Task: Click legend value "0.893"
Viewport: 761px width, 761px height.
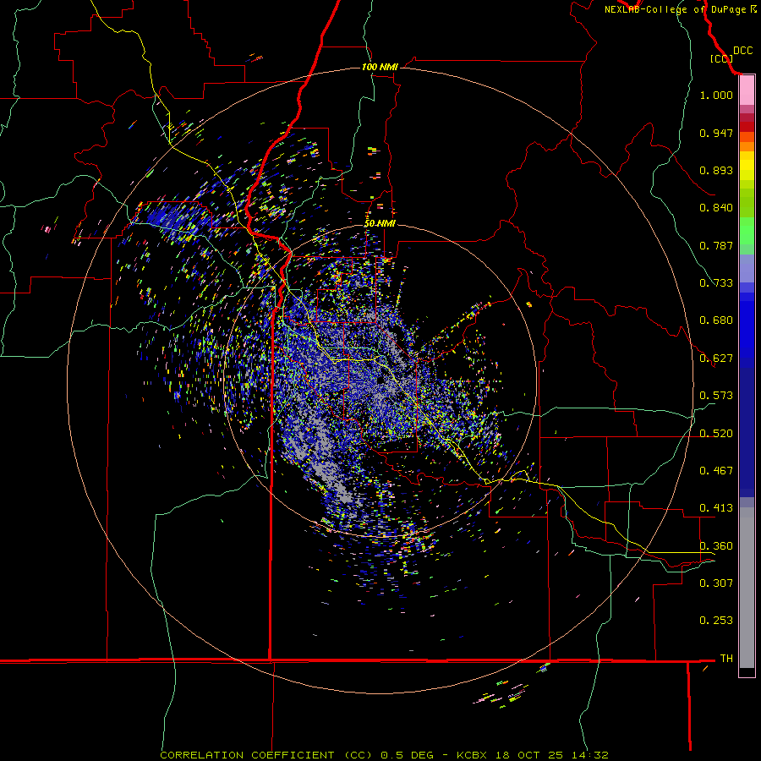Action: (716, 170)
